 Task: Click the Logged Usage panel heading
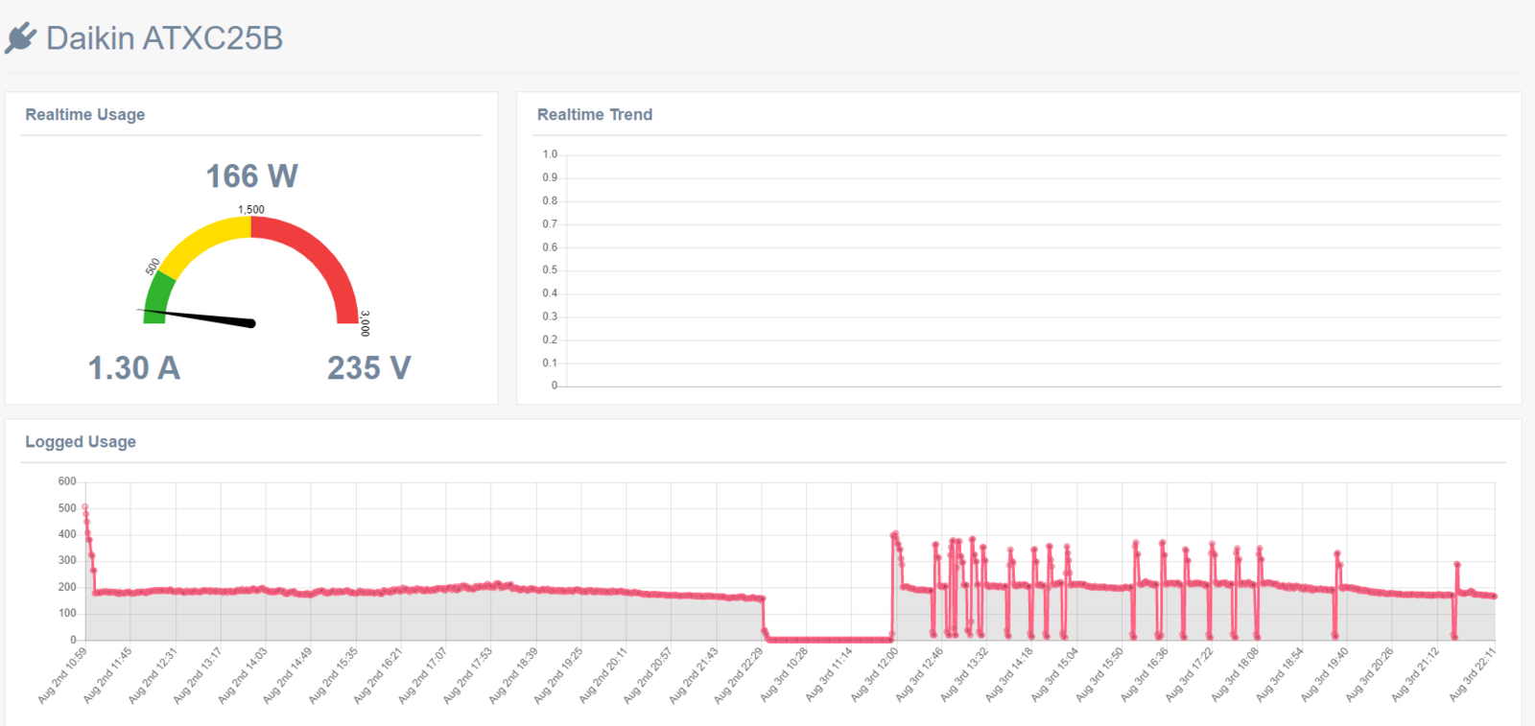(x=81, y=441)
